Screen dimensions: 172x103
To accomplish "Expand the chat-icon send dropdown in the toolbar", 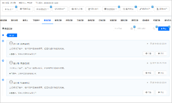I will (x=111, y=9).
